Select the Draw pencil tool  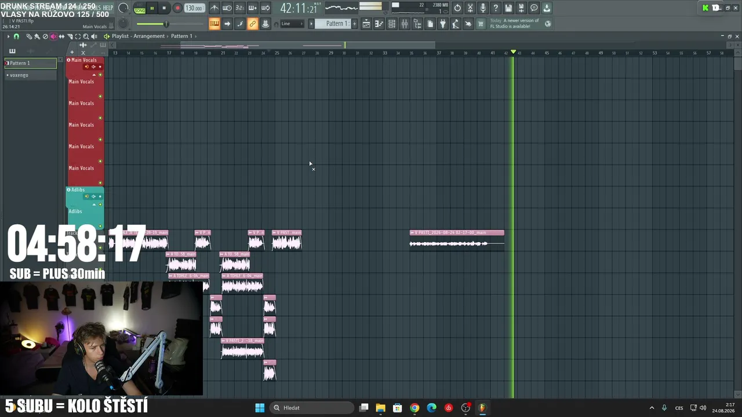pos(29,36)
